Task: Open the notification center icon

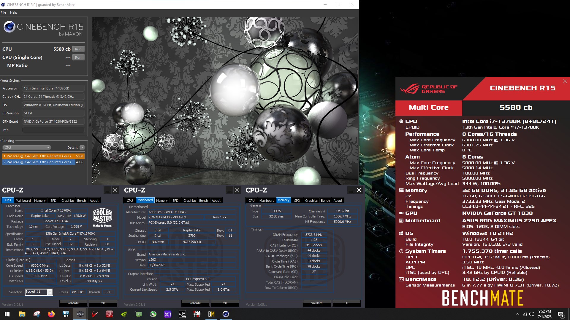Action: [560, 314]
